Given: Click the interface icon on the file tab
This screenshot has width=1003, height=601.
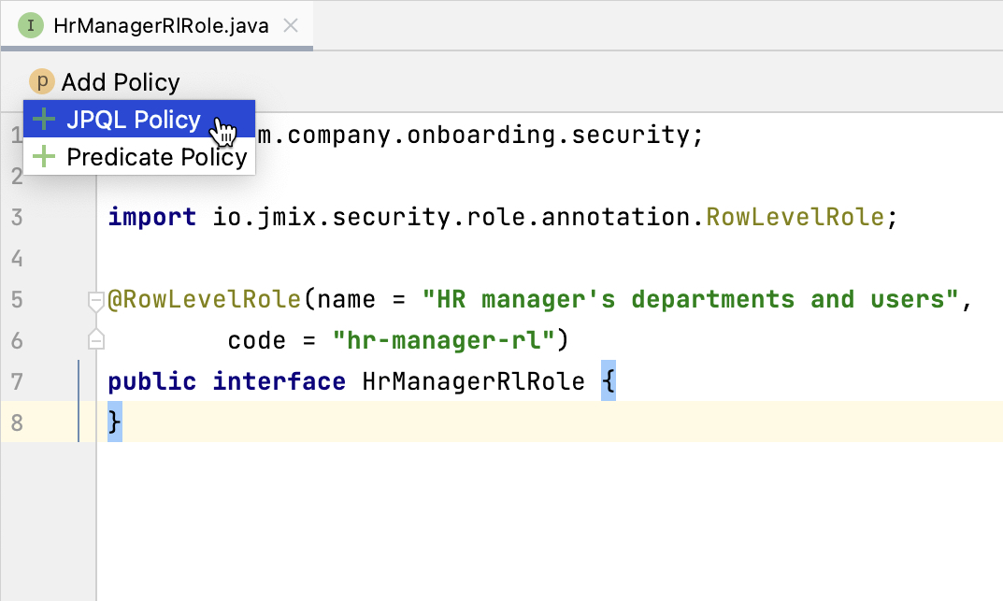Looking at the screenshot, I should (x=31, y=25).
